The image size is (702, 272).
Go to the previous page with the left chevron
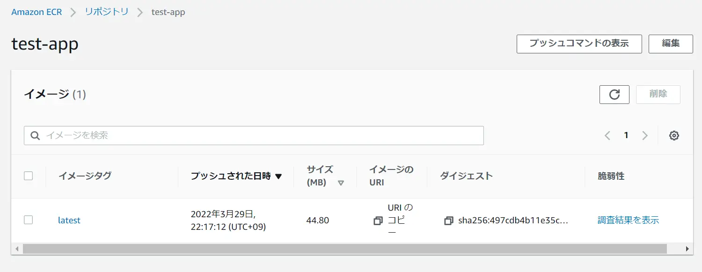(x=607, y=136)
